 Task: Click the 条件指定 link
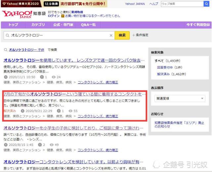(x=142, y=35)
